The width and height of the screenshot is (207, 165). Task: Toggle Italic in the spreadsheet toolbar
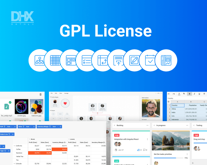click(194, 94)
